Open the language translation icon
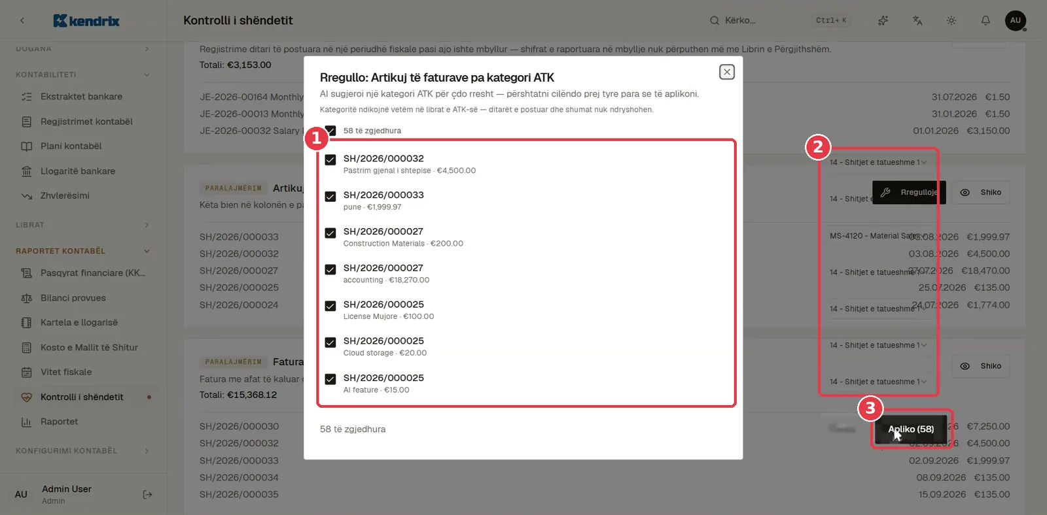This screenshot has width=1047, height=515. pos(917,20)
